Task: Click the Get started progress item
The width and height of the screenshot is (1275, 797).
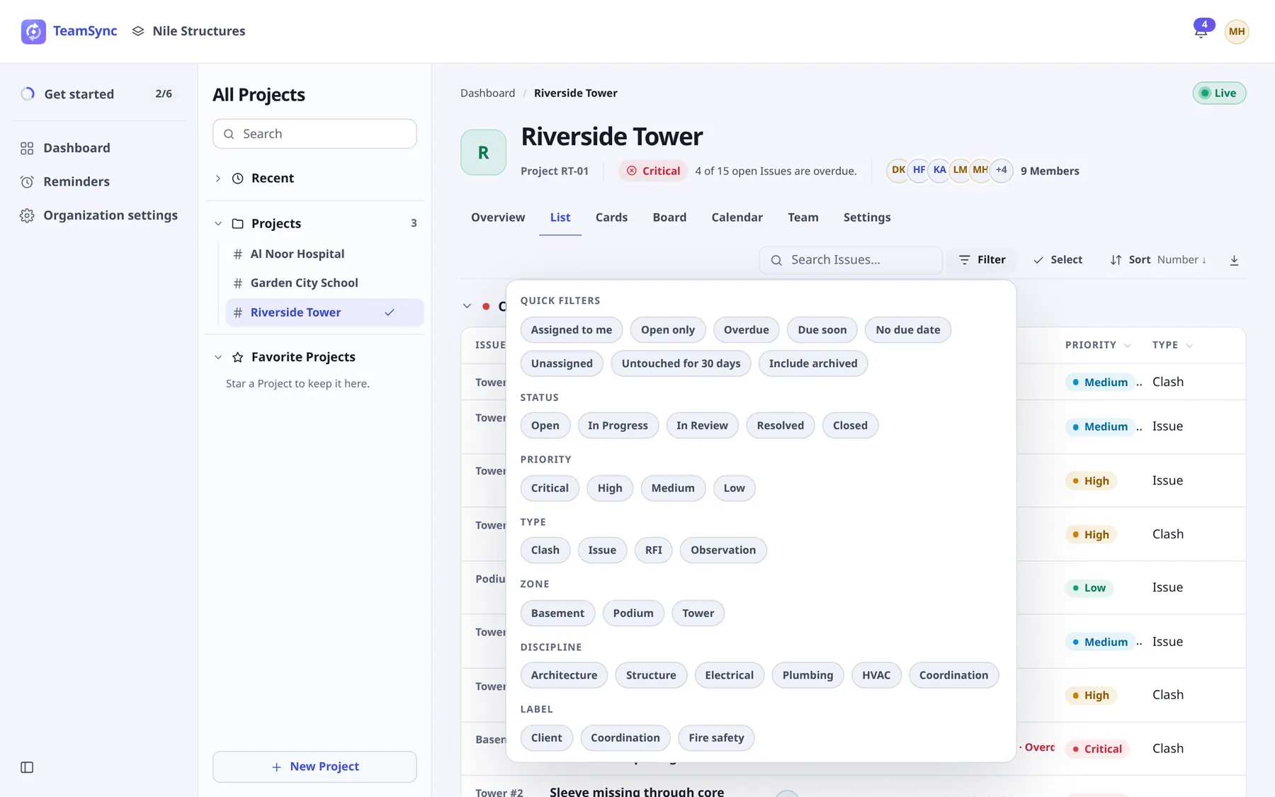Action: pos(99,94)
